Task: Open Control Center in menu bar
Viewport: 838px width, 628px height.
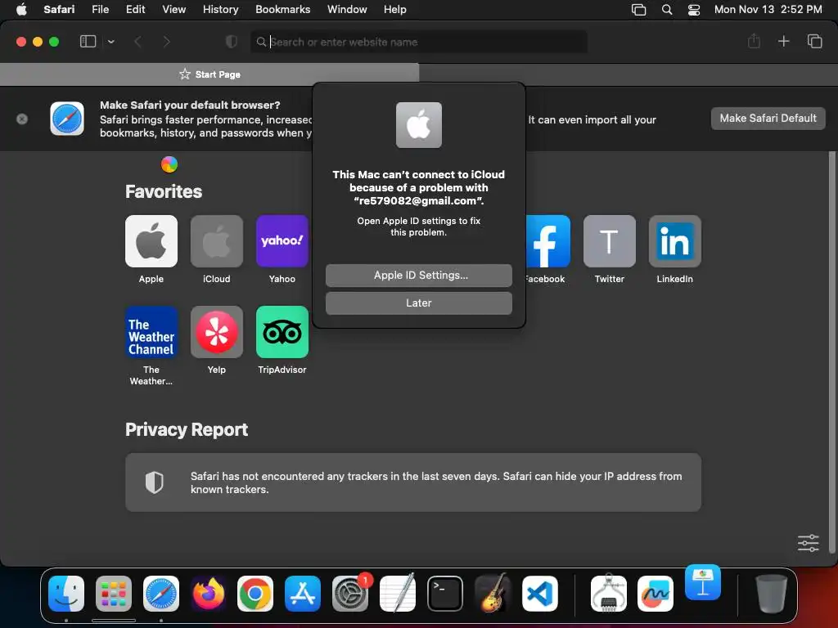Action: pos(694,10)
